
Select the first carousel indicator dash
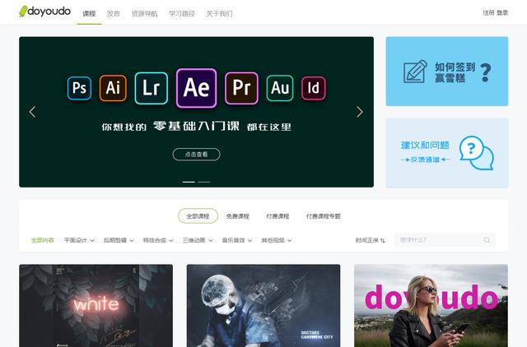189,182
